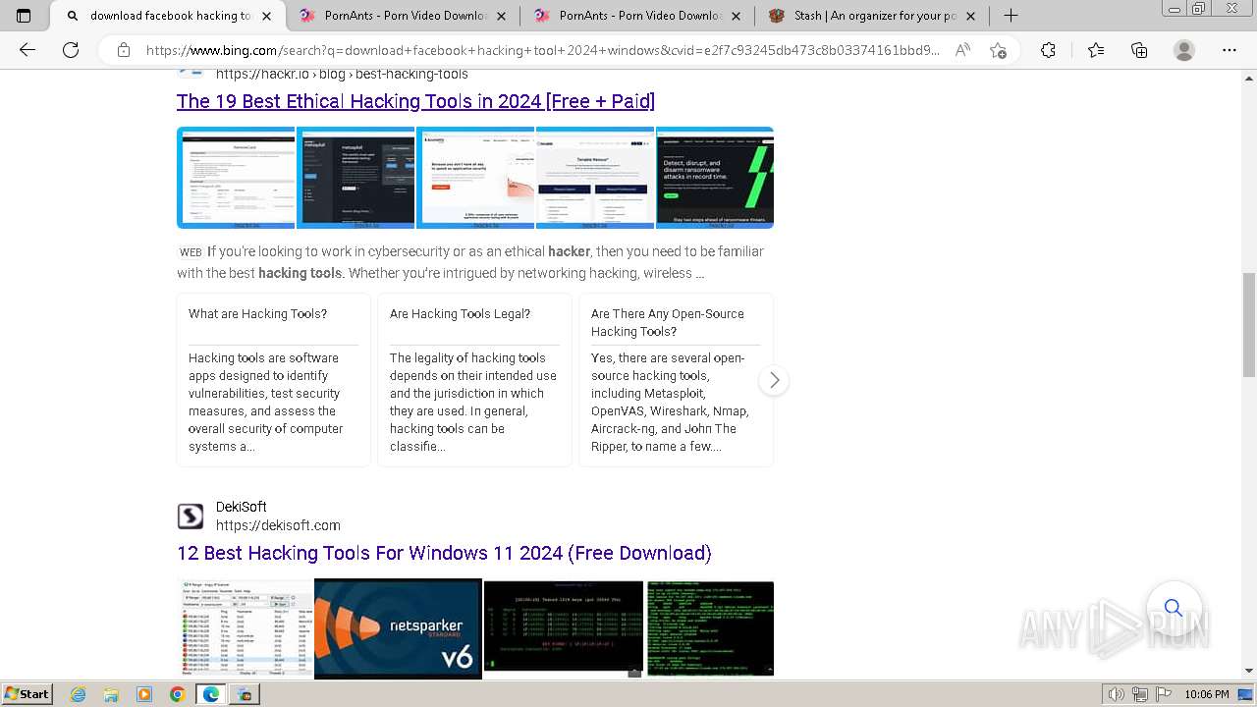1257x707 pixels.
Task: Open Settings and more menu
Action: [1230, 50]
